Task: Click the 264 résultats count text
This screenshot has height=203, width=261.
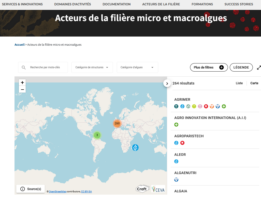Action: pos(183,83)
